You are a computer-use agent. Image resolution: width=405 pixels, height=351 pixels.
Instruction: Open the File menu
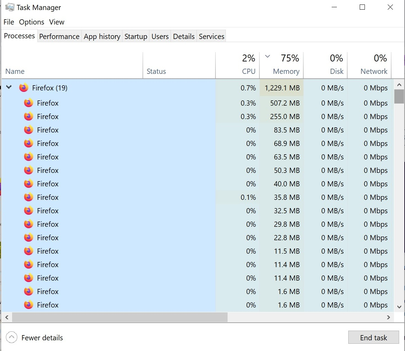(9, 22)
